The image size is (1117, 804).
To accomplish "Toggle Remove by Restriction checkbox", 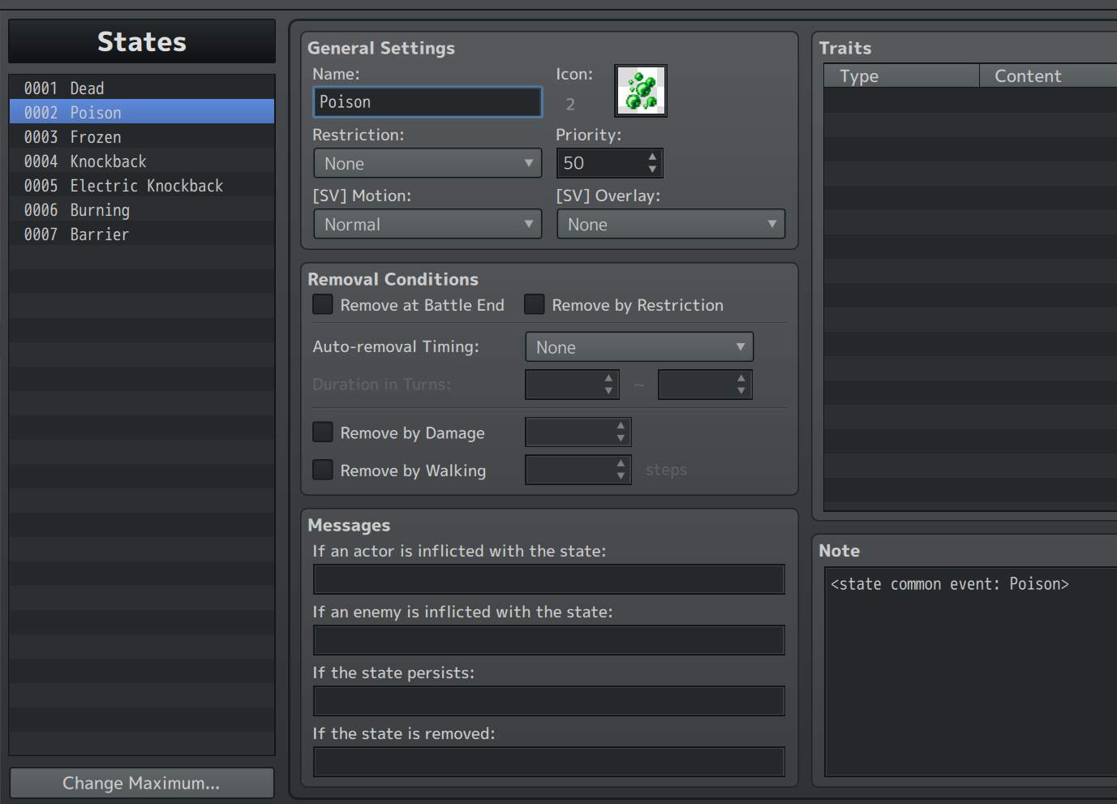I will 535,304.
